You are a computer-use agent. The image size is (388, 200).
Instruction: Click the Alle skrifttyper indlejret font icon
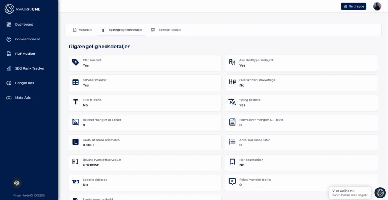[232, 62]
